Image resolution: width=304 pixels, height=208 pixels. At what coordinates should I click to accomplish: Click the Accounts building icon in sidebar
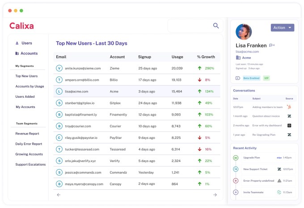(17, 53)
